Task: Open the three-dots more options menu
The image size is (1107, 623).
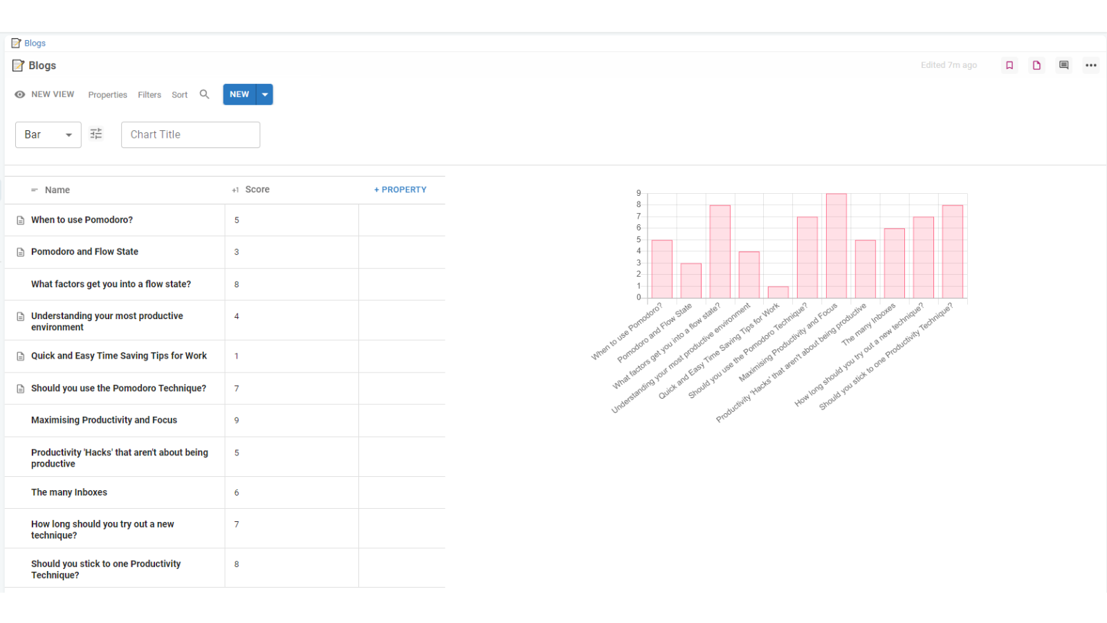Action: [1090, 65]
